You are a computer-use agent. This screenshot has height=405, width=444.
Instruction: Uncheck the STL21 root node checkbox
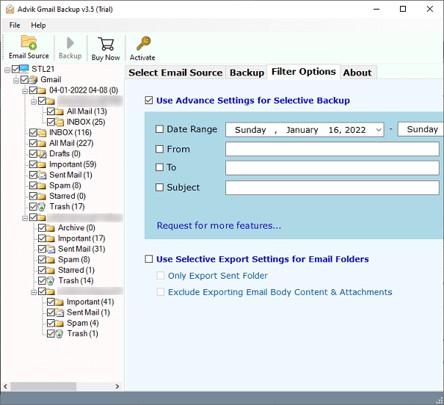(15, 69)
